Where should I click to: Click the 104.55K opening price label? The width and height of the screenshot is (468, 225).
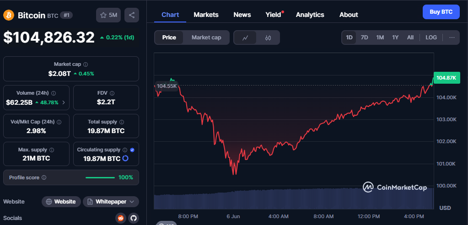pos(167,86)
